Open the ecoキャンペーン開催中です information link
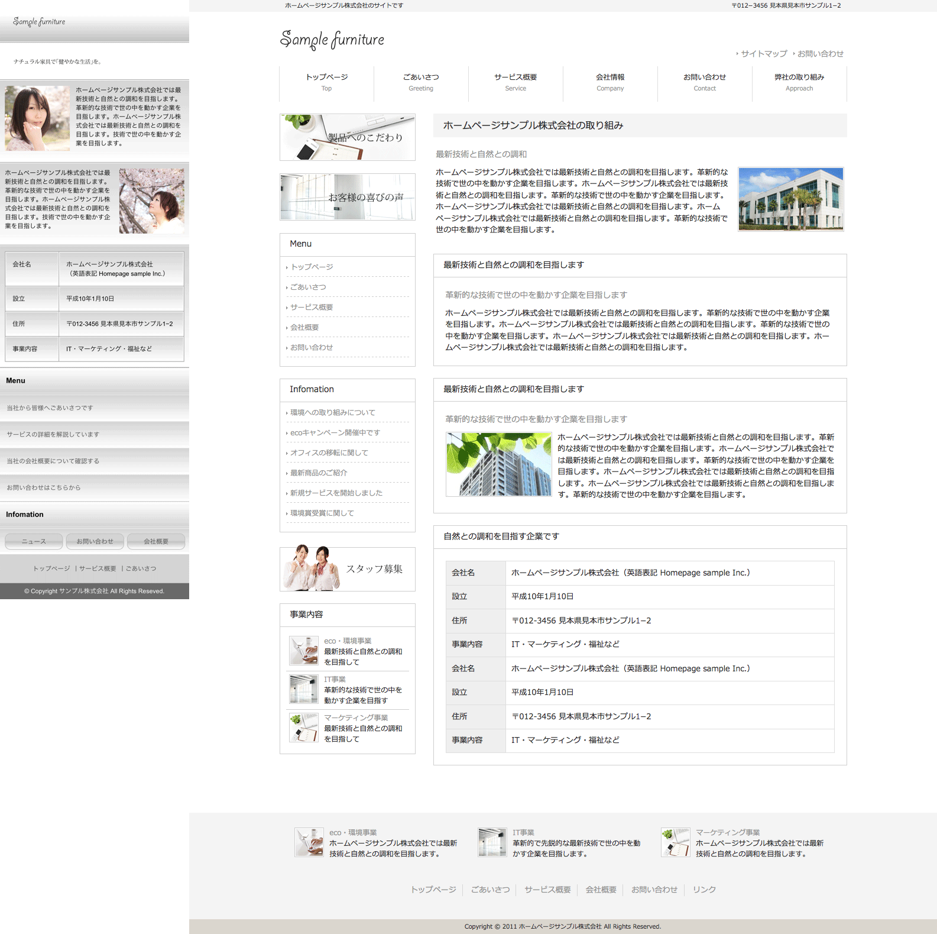This screenshot has height=934, width=937. click(335, 432)
